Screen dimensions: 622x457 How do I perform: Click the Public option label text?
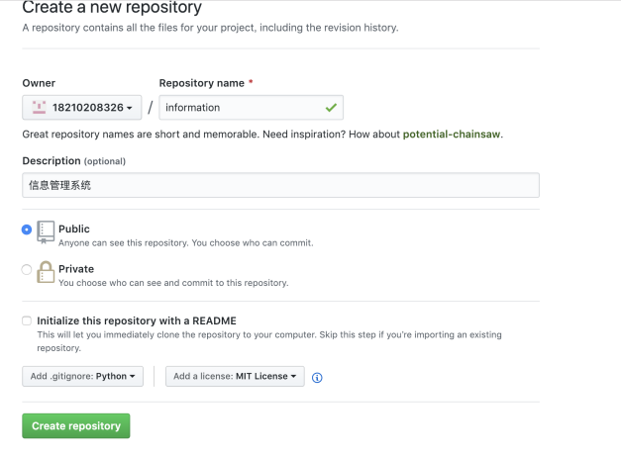click(x=74, y=228)
